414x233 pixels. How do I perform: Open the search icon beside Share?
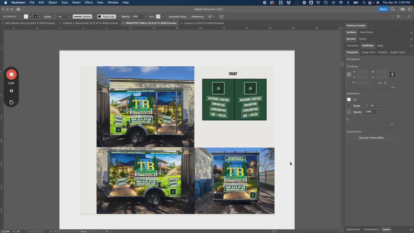pos(393,9)
